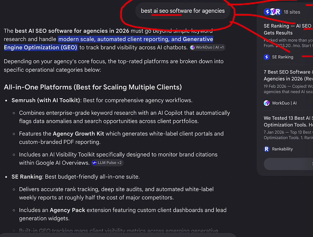Open the WorkDuo | AI +1 citation chip
The width and height of the screenshot is (313, 237).
(207, 48)
